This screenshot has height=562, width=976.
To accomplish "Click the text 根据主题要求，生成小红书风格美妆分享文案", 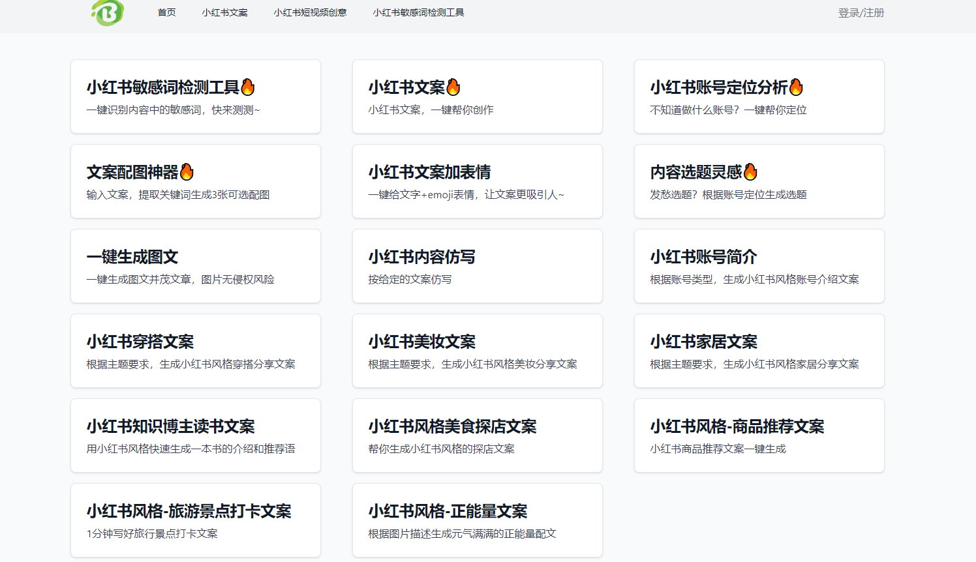I will click(472, 364).
